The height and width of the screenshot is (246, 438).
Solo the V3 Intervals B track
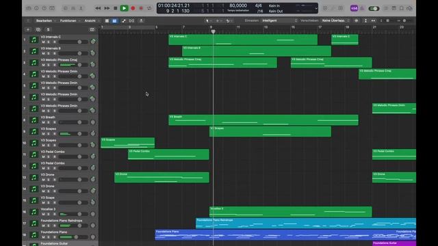tap(49, 53)
